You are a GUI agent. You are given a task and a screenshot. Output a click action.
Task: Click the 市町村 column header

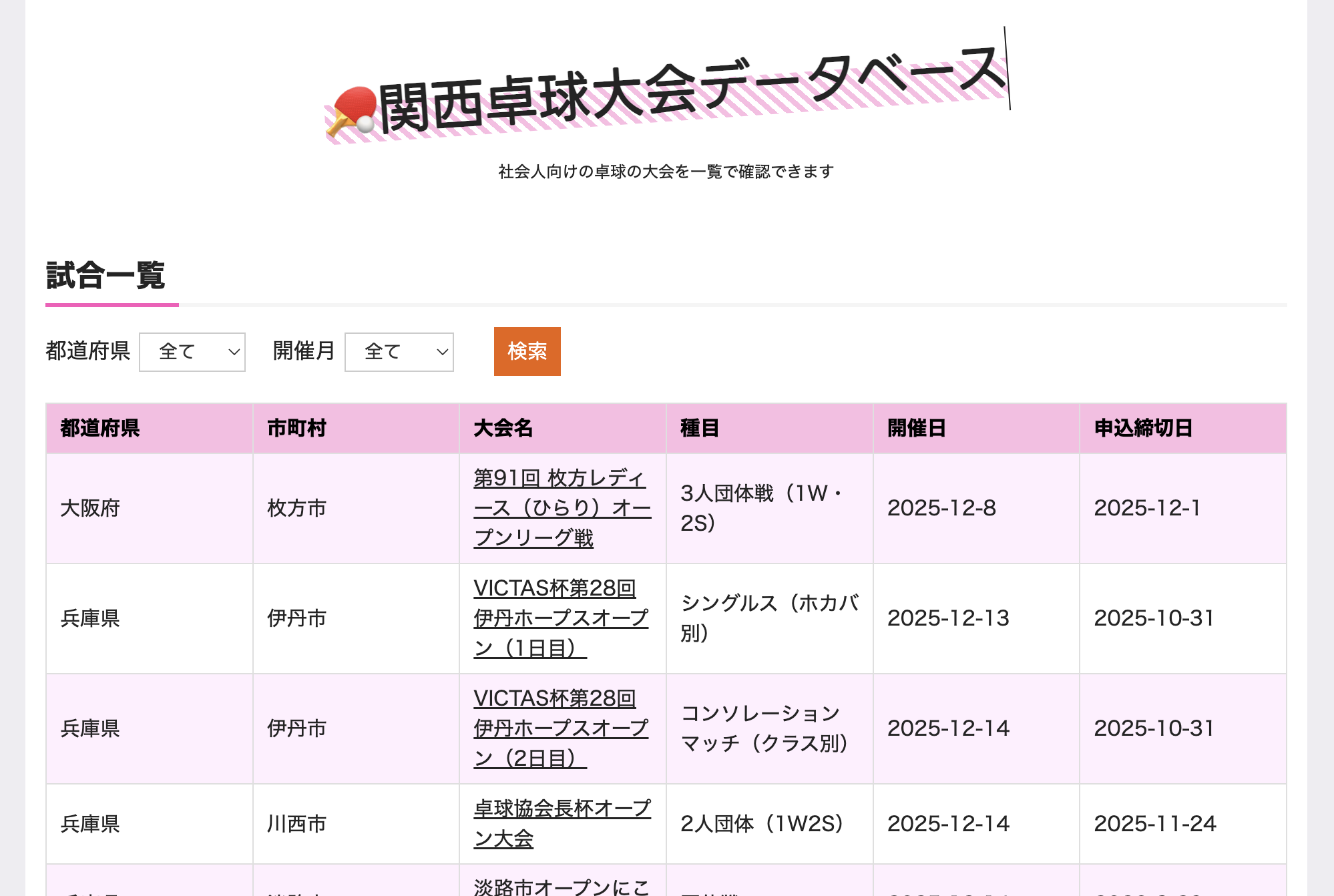(x=296, y=428)
